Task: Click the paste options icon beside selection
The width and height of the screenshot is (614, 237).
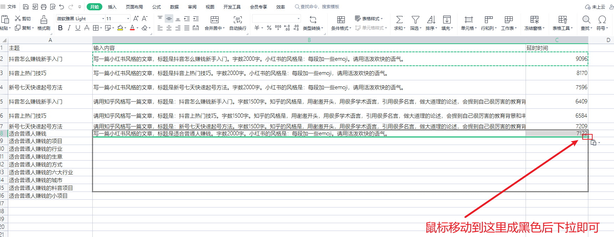Action: (x=594, y=142)
